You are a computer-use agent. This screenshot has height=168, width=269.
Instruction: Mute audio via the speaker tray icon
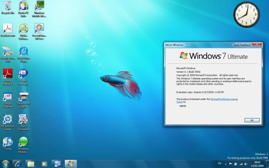click(246, 164)
